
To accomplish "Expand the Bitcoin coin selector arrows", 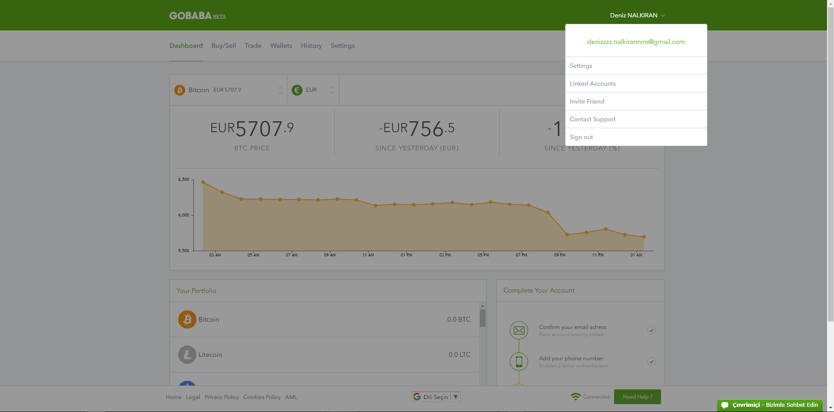I will pos(280,90).
